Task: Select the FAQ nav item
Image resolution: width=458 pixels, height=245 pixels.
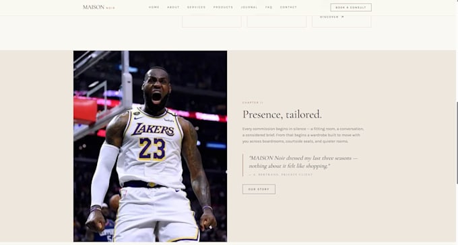Action: pos(269,7)
